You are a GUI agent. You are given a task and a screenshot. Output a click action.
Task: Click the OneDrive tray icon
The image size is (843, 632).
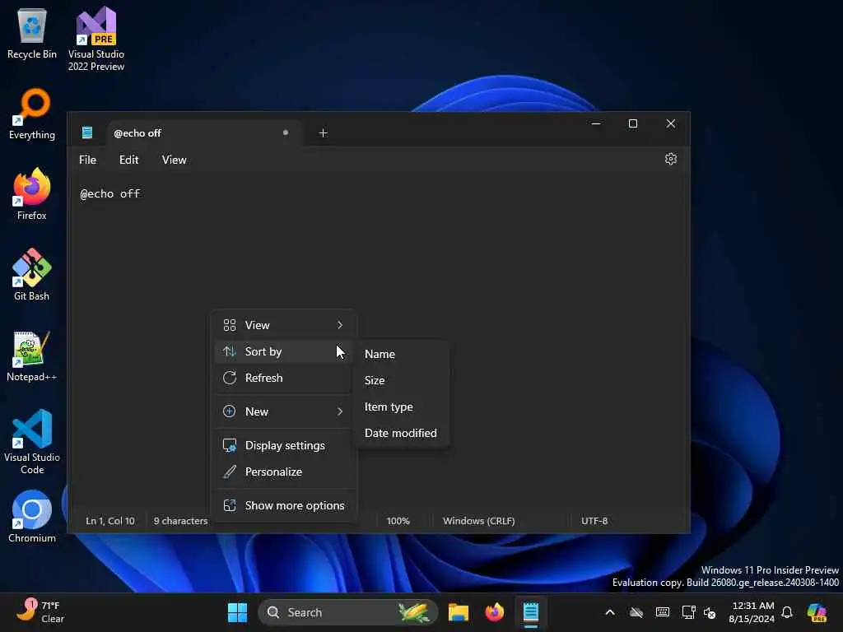click(636, 612)
